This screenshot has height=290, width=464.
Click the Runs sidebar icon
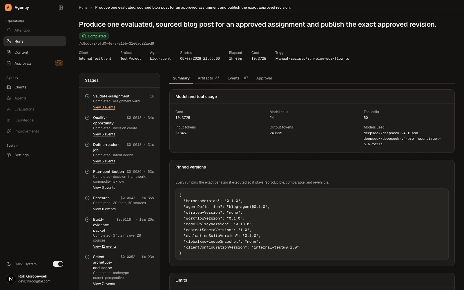click(x=9, y=41)
